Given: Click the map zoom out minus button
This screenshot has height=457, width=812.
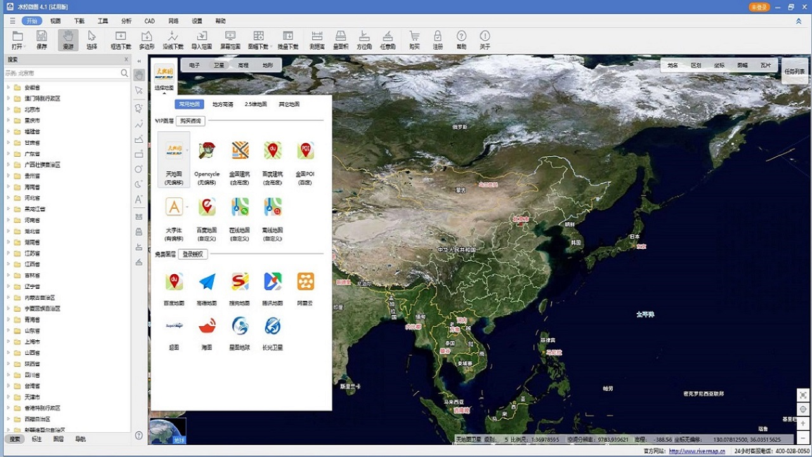Looking at the screenshot, I should pyautogui.click(x=803, y=438).
